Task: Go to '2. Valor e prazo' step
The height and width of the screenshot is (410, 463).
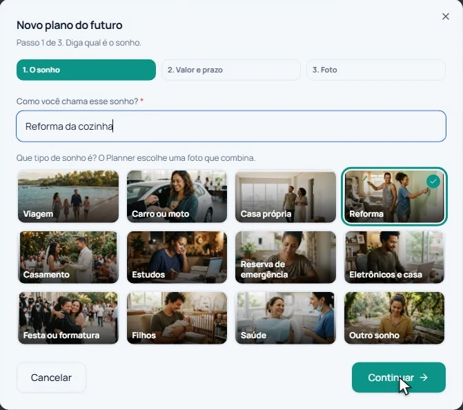Action: 231,70
